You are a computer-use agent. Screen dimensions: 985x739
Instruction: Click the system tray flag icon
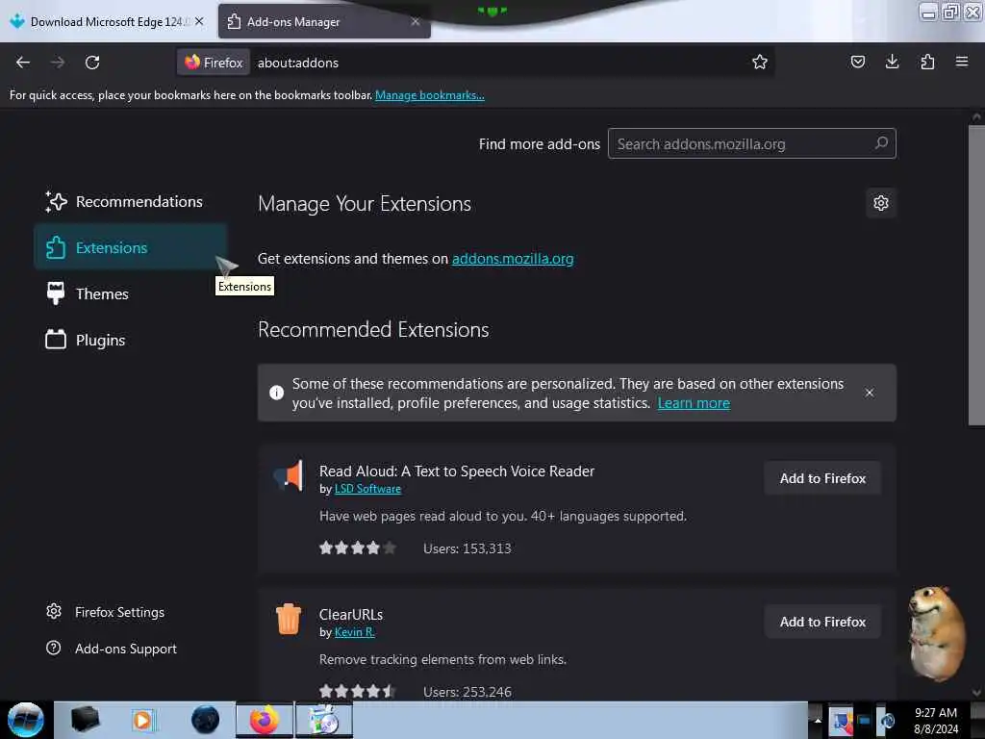pos(841,720)
